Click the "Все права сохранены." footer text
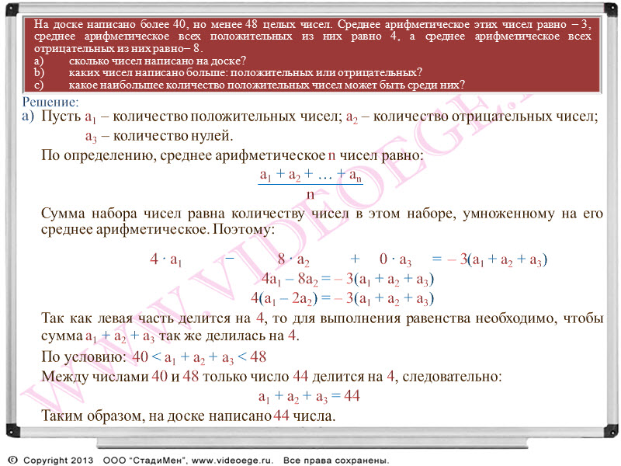Image resolution: width=621 pixels, height=466 pixels. pos(336,461)
